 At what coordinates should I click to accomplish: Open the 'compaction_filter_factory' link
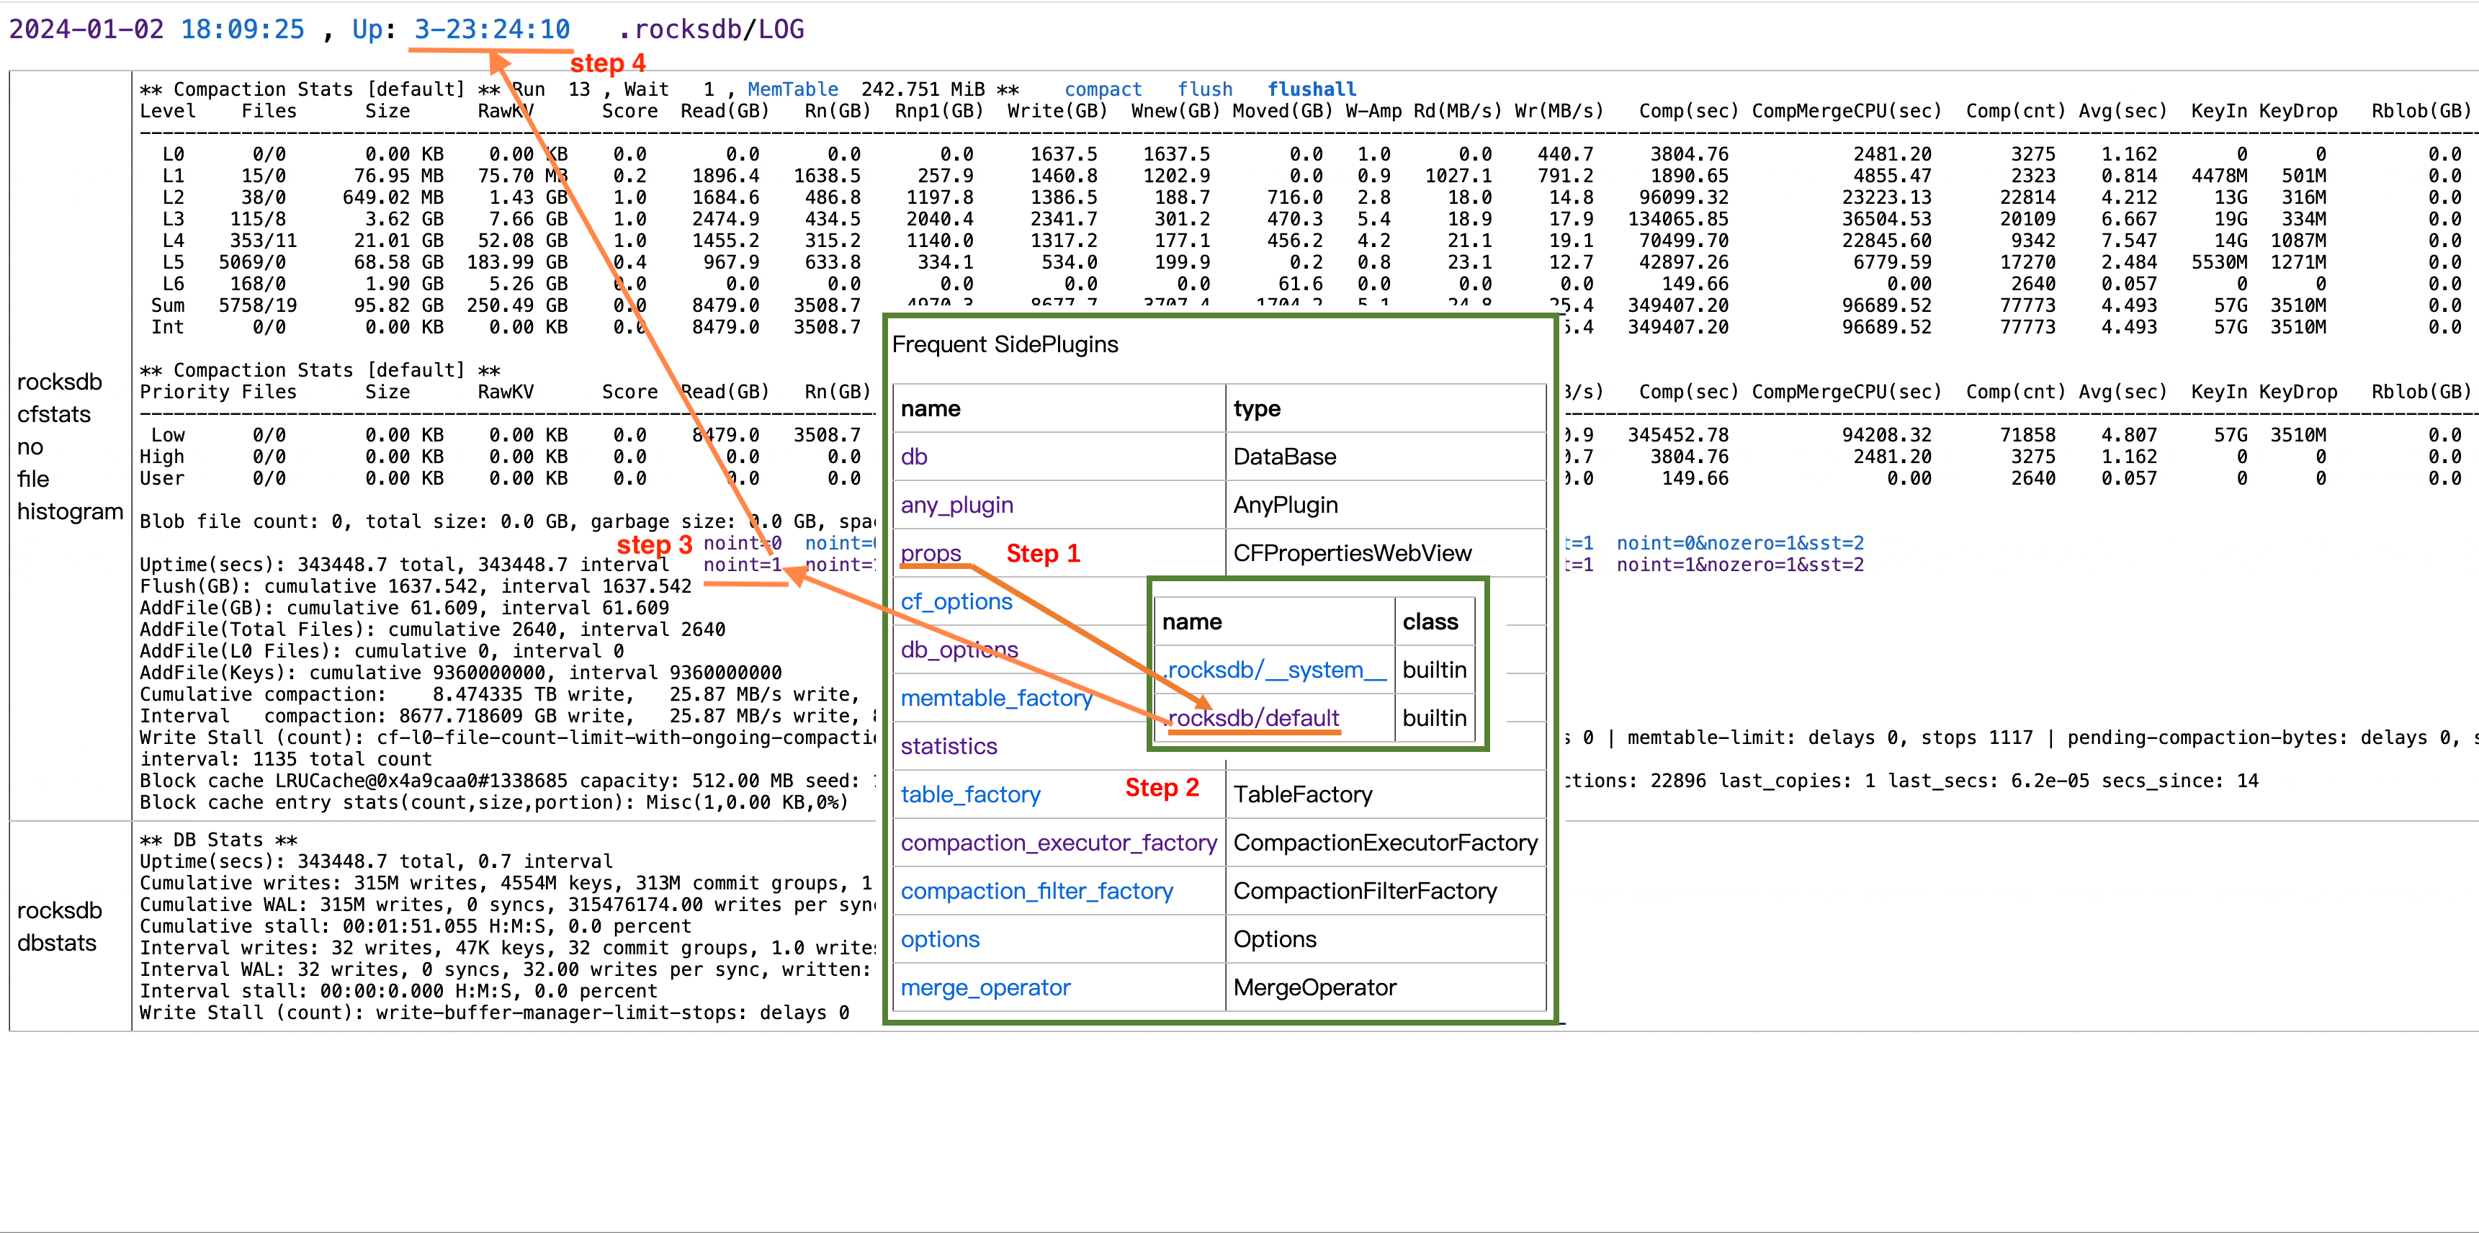pos(1036,890)
